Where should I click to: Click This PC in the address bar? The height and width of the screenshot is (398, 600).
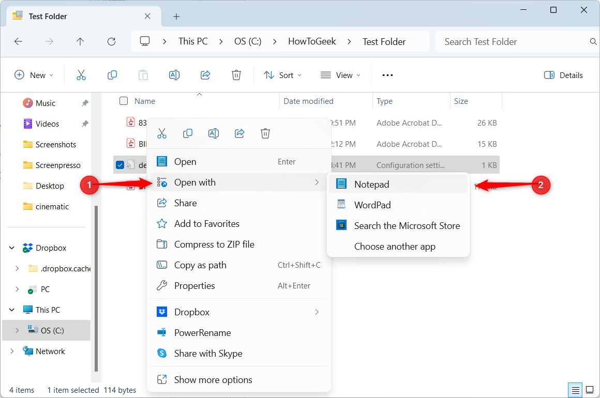pyautogui.click(x=193, y=41)
